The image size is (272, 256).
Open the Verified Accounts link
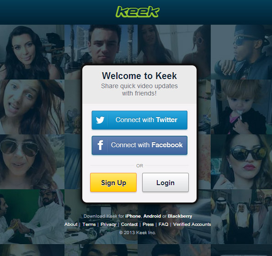[192, 224]
